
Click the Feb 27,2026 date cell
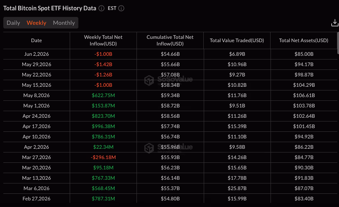click(x=37, y=199)
